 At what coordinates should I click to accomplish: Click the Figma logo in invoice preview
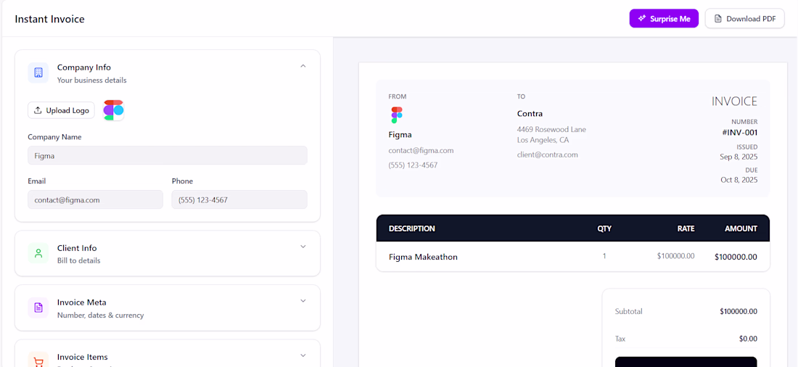(x=396, y=115)
